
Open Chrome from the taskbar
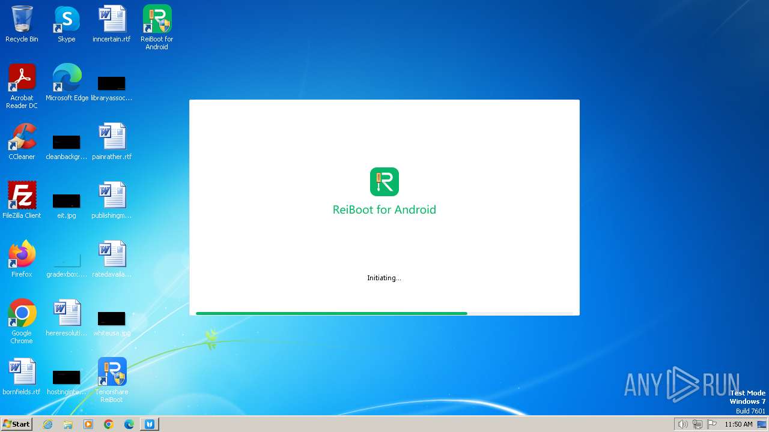[x=109, y=424]
